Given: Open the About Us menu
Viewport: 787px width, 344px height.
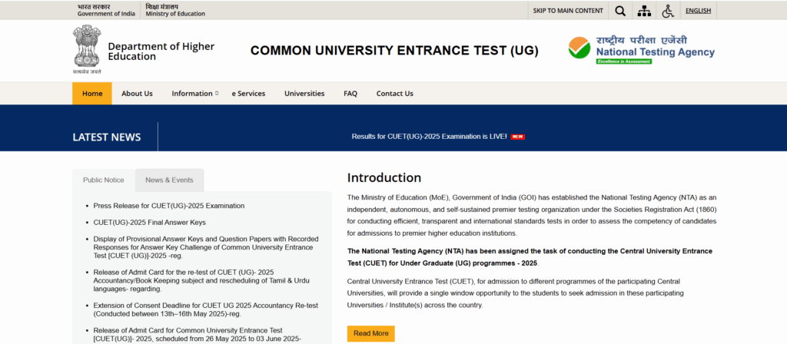Looking at the screenshot, I should point(137,94).
